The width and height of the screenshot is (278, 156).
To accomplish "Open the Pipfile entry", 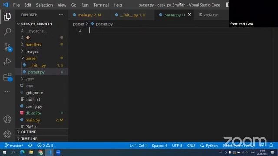I will point(31,127).
